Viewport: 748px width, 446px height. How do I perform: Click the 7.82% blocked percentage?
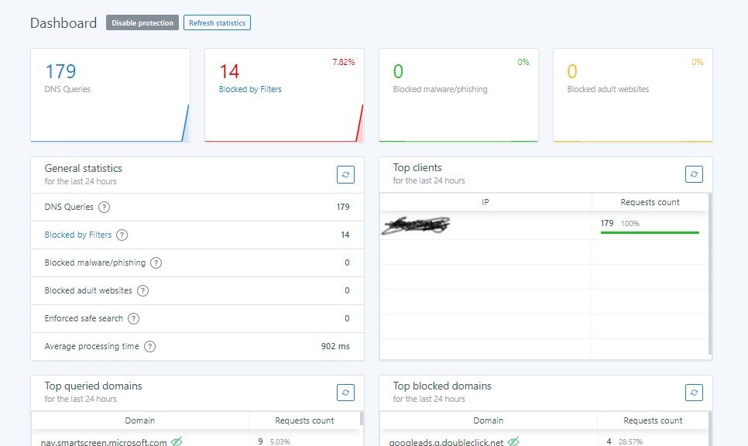point(344,62)
